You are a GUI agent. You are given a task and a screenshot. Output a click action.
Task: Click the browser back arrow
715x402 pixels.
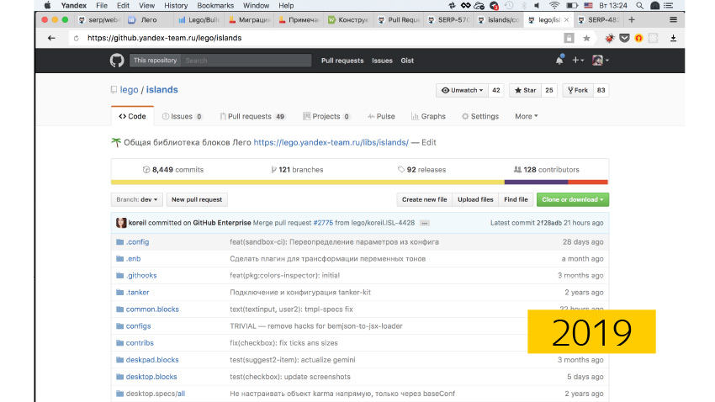click(51, 38)
